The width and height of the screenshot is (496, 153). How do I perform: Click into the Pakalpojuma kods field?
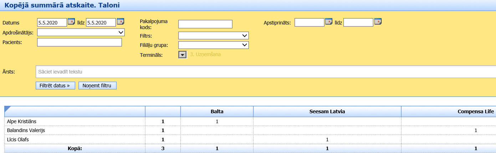click(205, 24)
